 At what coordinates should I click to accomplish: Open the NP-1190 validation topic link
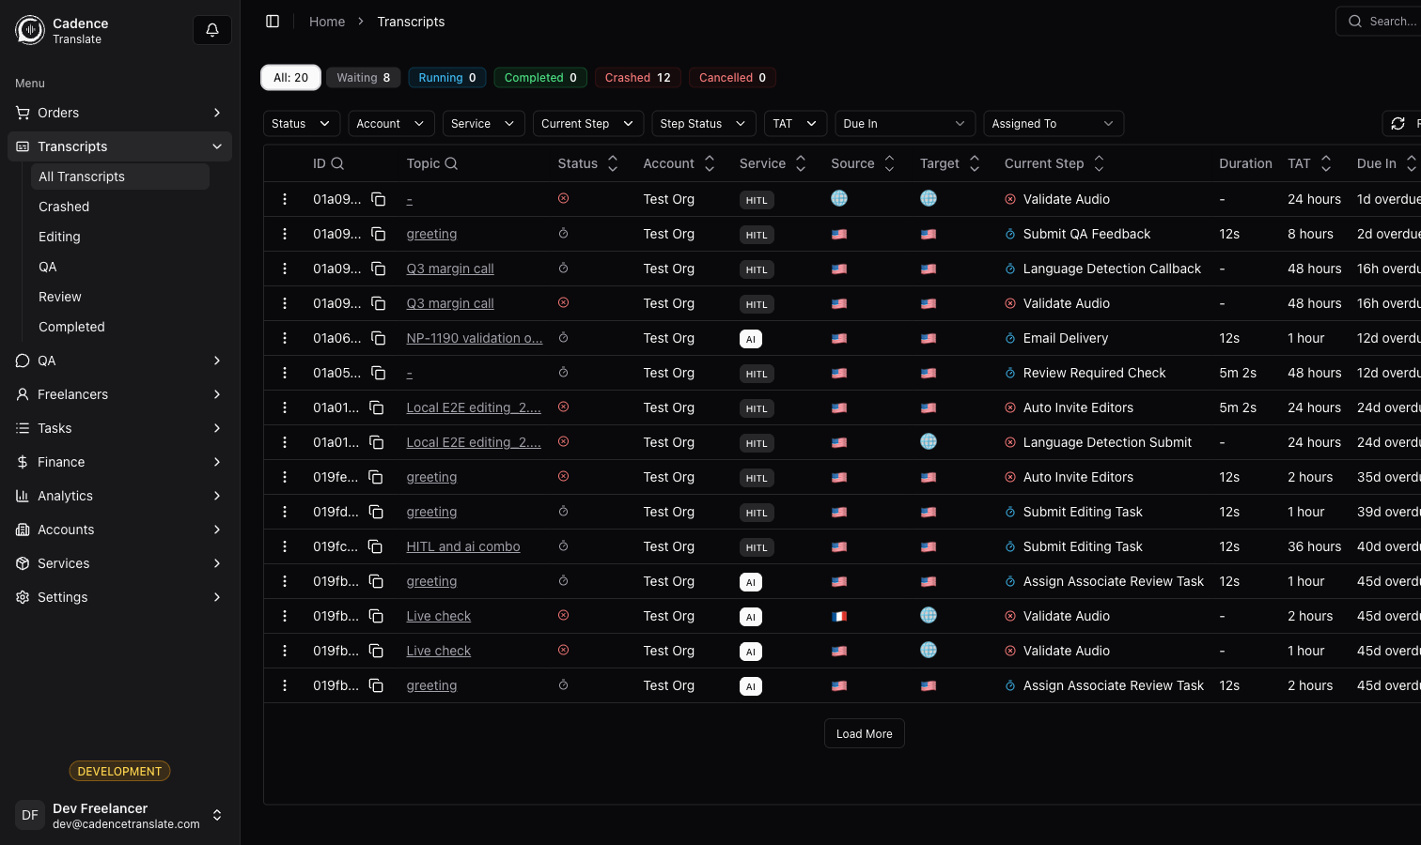click(x=475, y=338)
